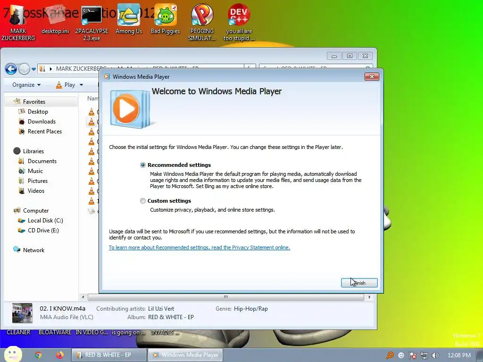The width and height of the screenshot is (483, 362).
Task: Open the Music library
Action: coord(35,171)
